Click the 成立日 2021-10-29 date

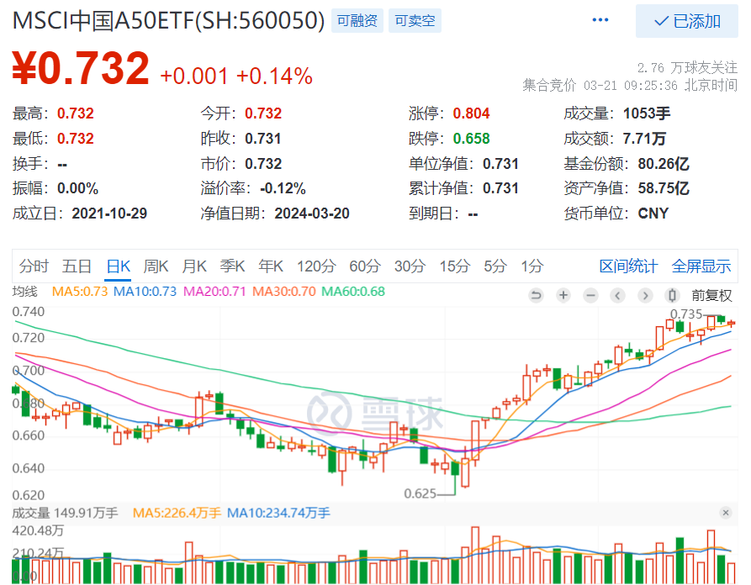(109, 213)
